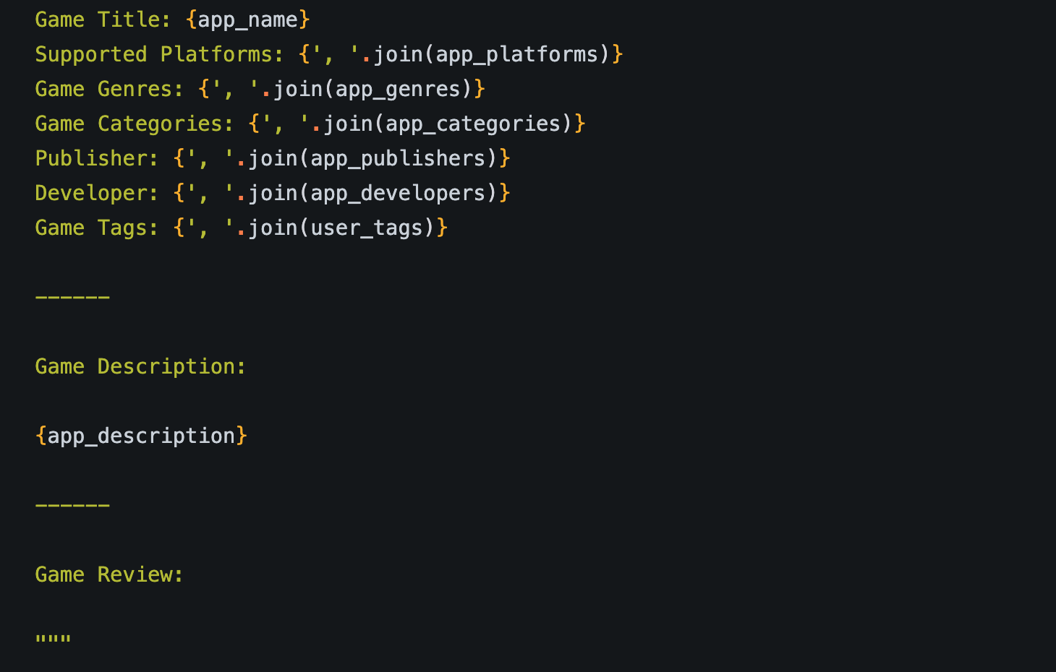This screenshot has height=672, width=1056.
Task: Click the dashed separator above Game Review
Action: point(72,505)
